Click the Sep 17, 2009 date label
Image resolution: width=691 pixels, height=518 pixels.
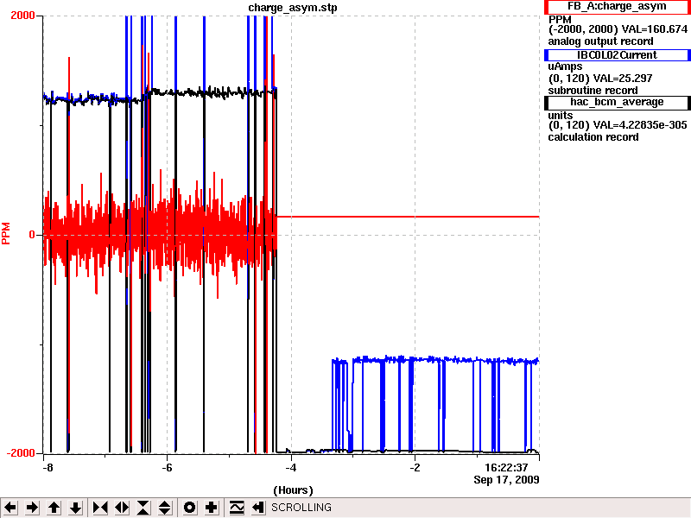[x=506, y=480]
